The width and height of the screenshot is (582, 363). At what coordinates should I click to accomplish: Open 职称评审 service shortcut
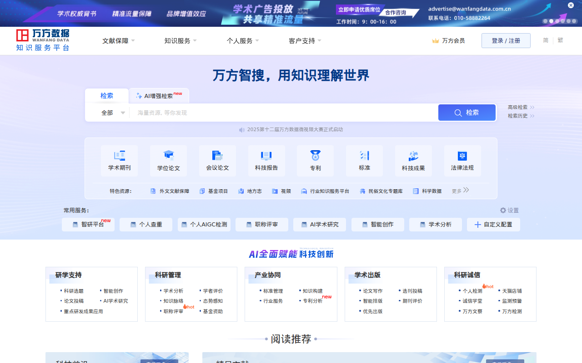pyautogui.click(x=262, y=225)
